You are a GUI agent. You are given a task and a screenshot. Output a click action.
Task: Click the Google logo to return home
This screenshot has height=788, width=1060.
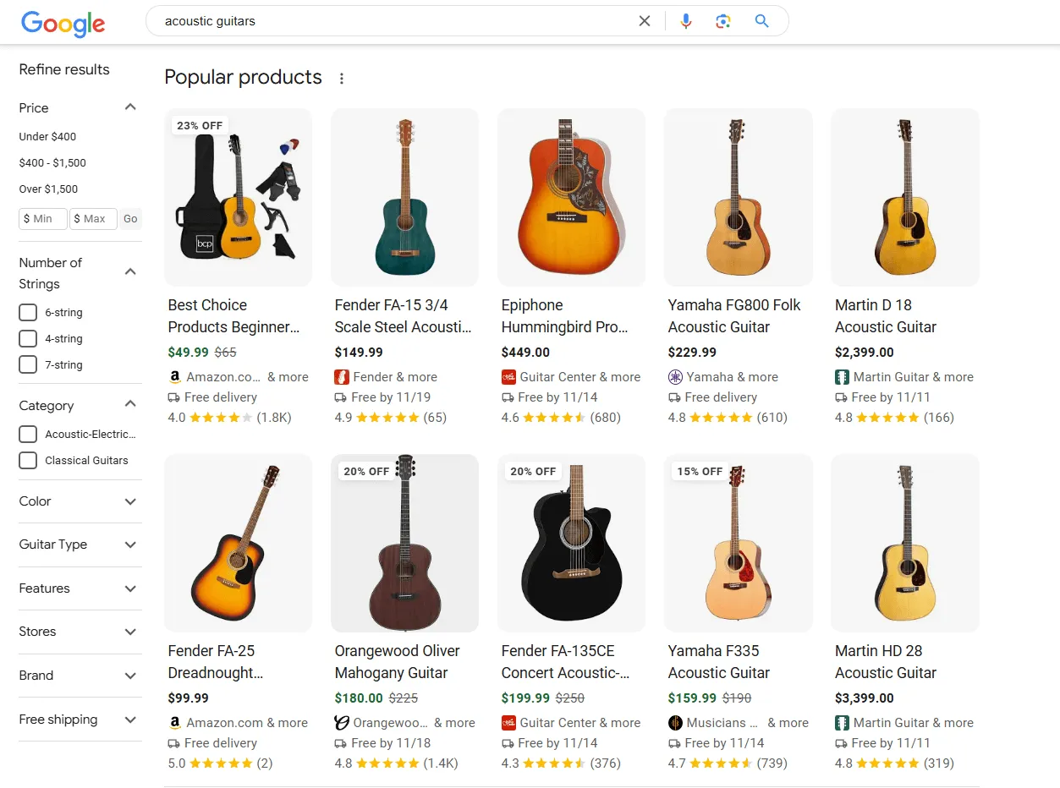(x=63, y=25)
